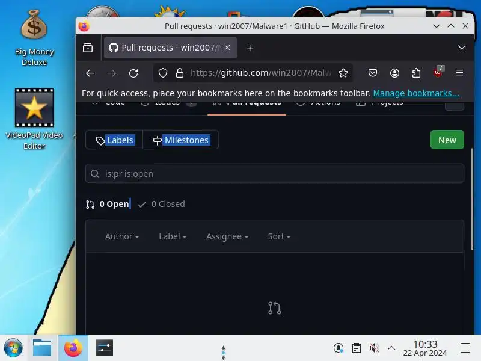Open the Milestones page button

(181, 140)
